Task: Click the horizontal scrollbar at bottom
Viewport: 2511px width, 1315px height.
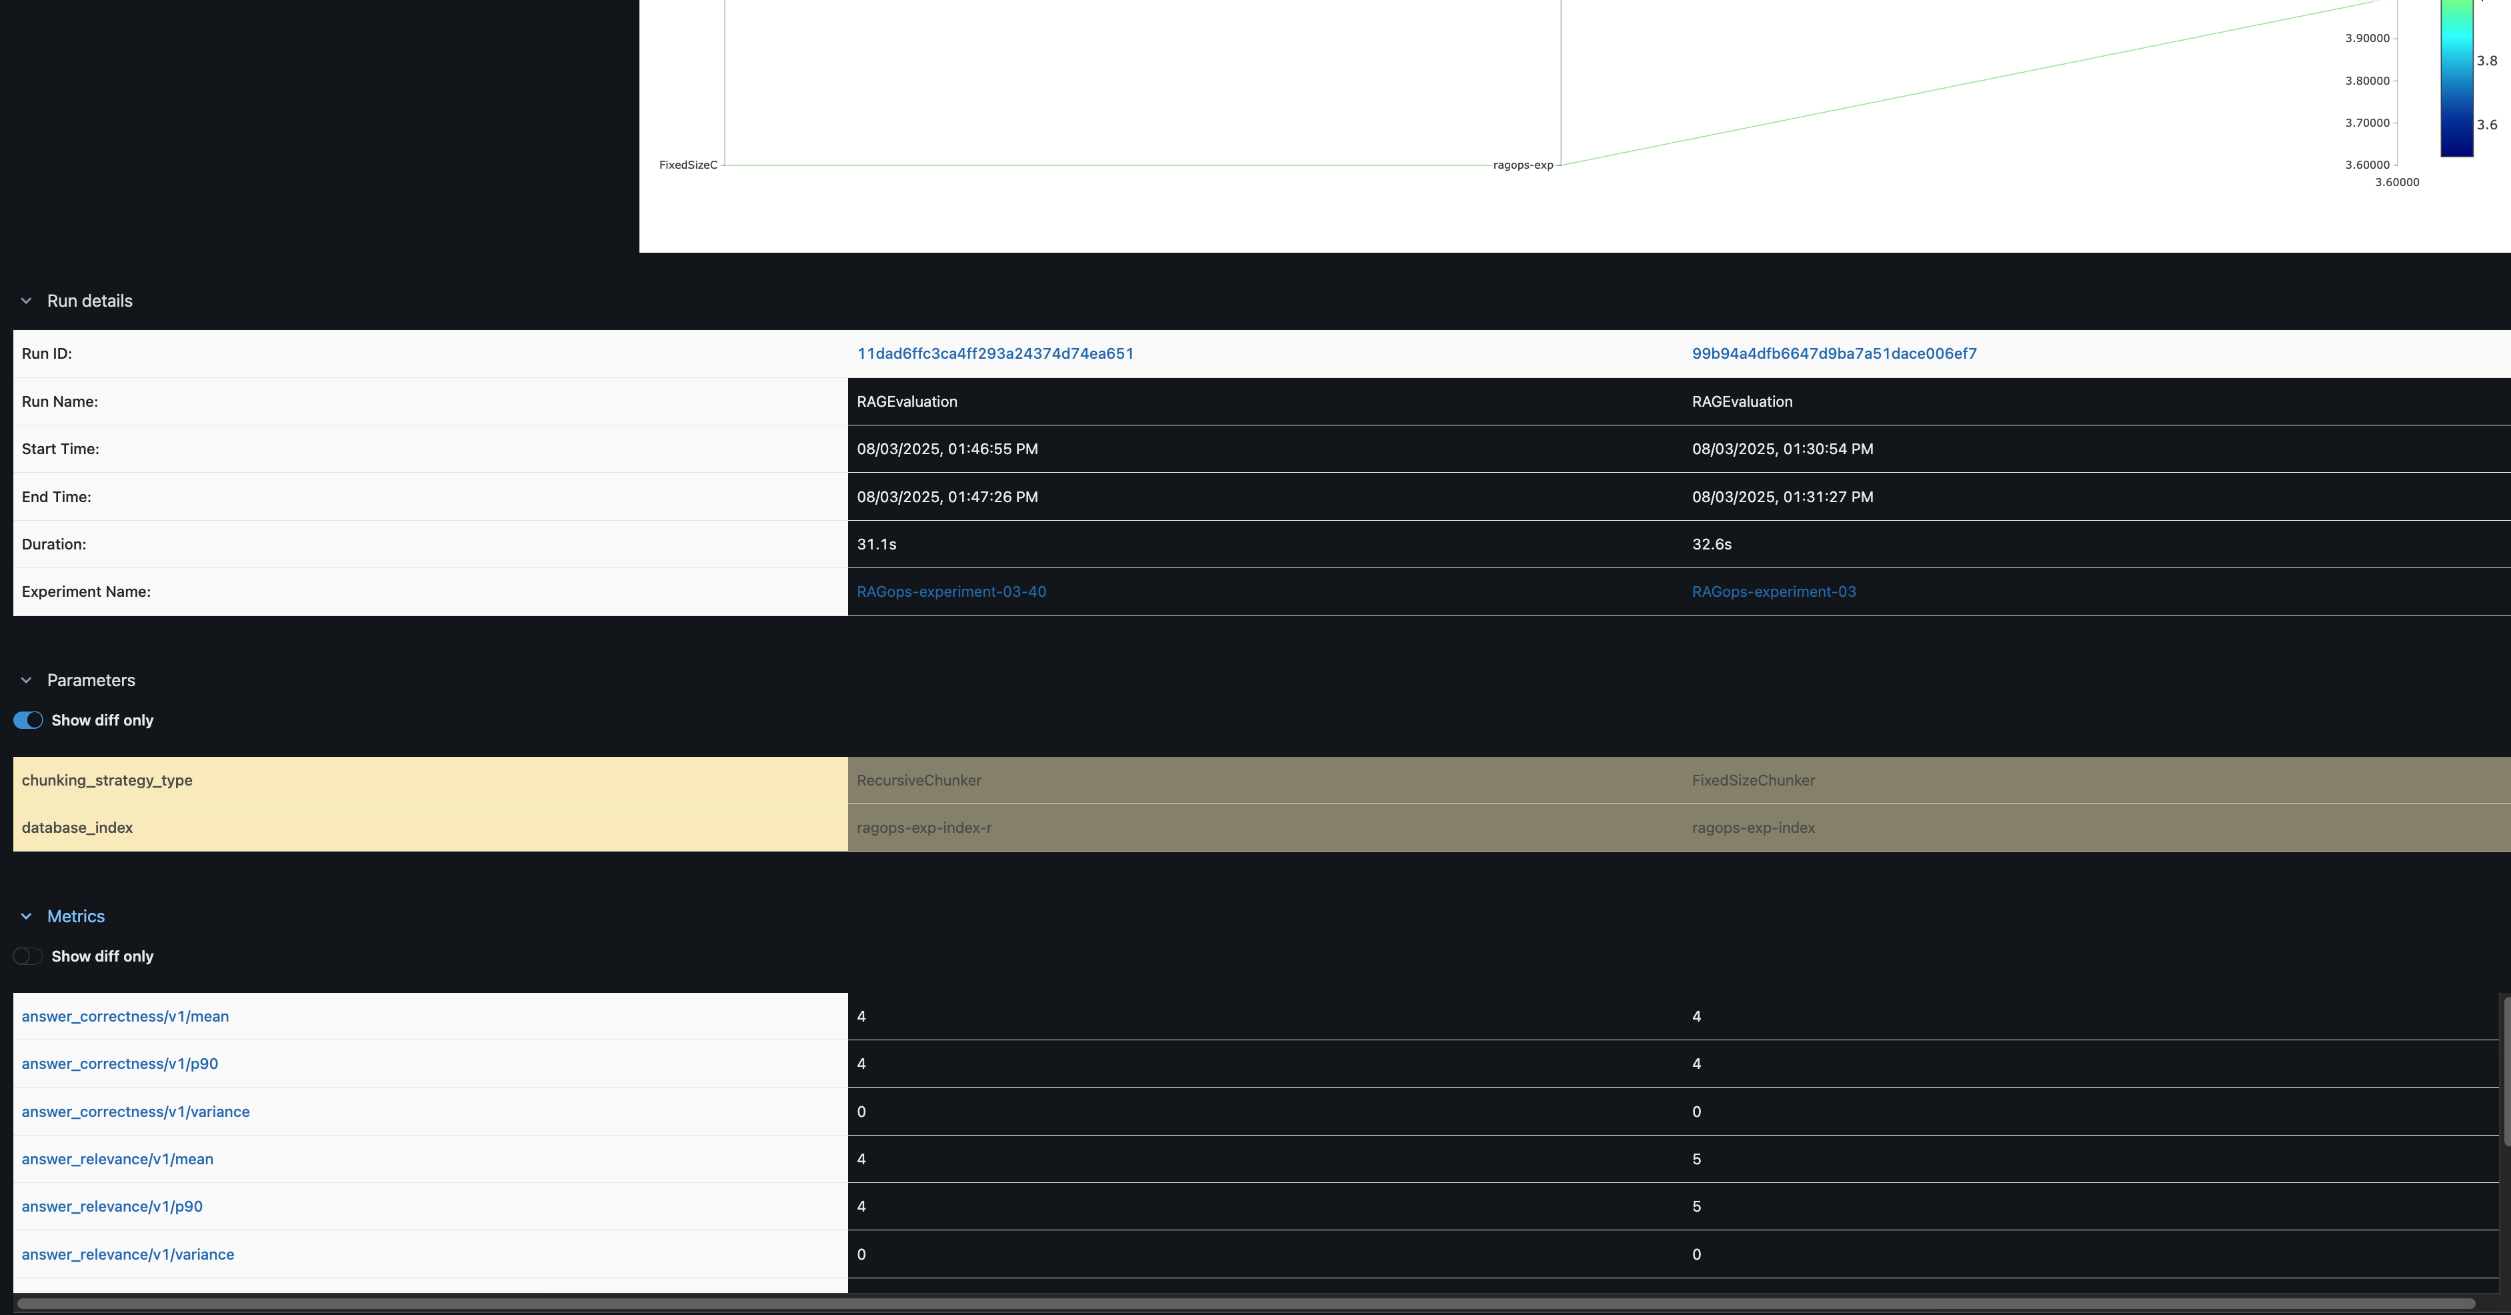Action: pos(1245,1303)
